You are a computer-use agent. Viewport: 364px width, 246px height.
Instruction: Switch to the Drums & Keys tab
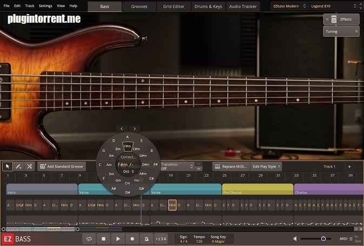(208, 6)
